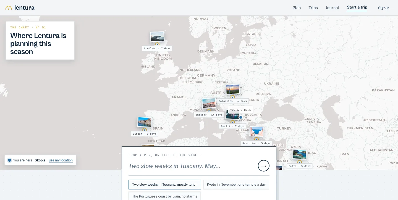Submit the vibe with arrow button
398x200 pixels.
pyautogui.click(x=263, y=166)
